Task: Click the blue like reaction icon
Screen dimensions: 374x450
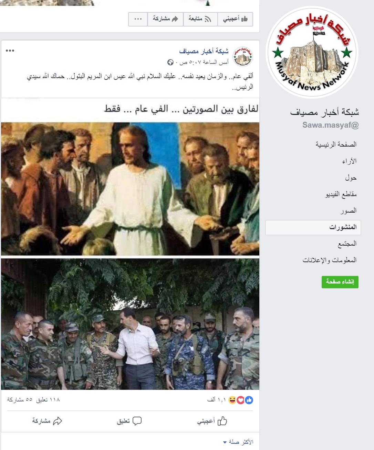Action: tap(249, 400)
